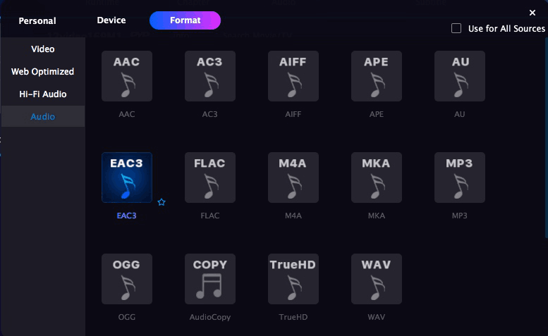Enable Use for All Sources checkbox
Image resolution: width=548 pixels, height=336 pixels.
coord(456,28)
